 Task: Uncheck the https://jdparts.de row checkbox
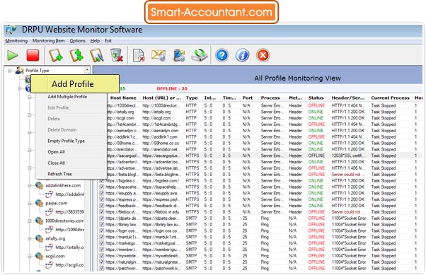[x=102, y=218]
